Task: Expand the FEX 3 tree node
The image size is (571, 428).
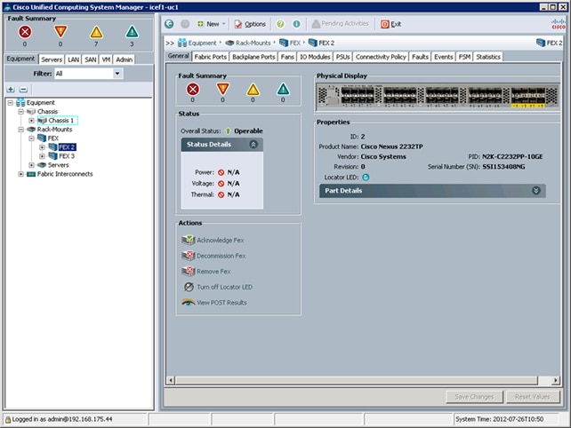Action: 42,156
